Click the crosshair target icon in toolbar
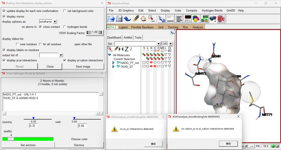Image resolution: width=281 pixels, height=150 pixels. [x=143, y=19]
